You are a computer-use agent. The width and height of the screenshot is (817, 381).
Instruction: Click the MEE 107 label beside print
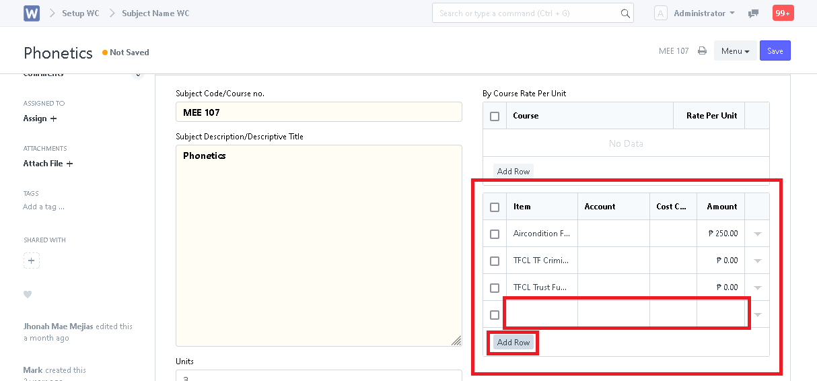click(674, 51)
